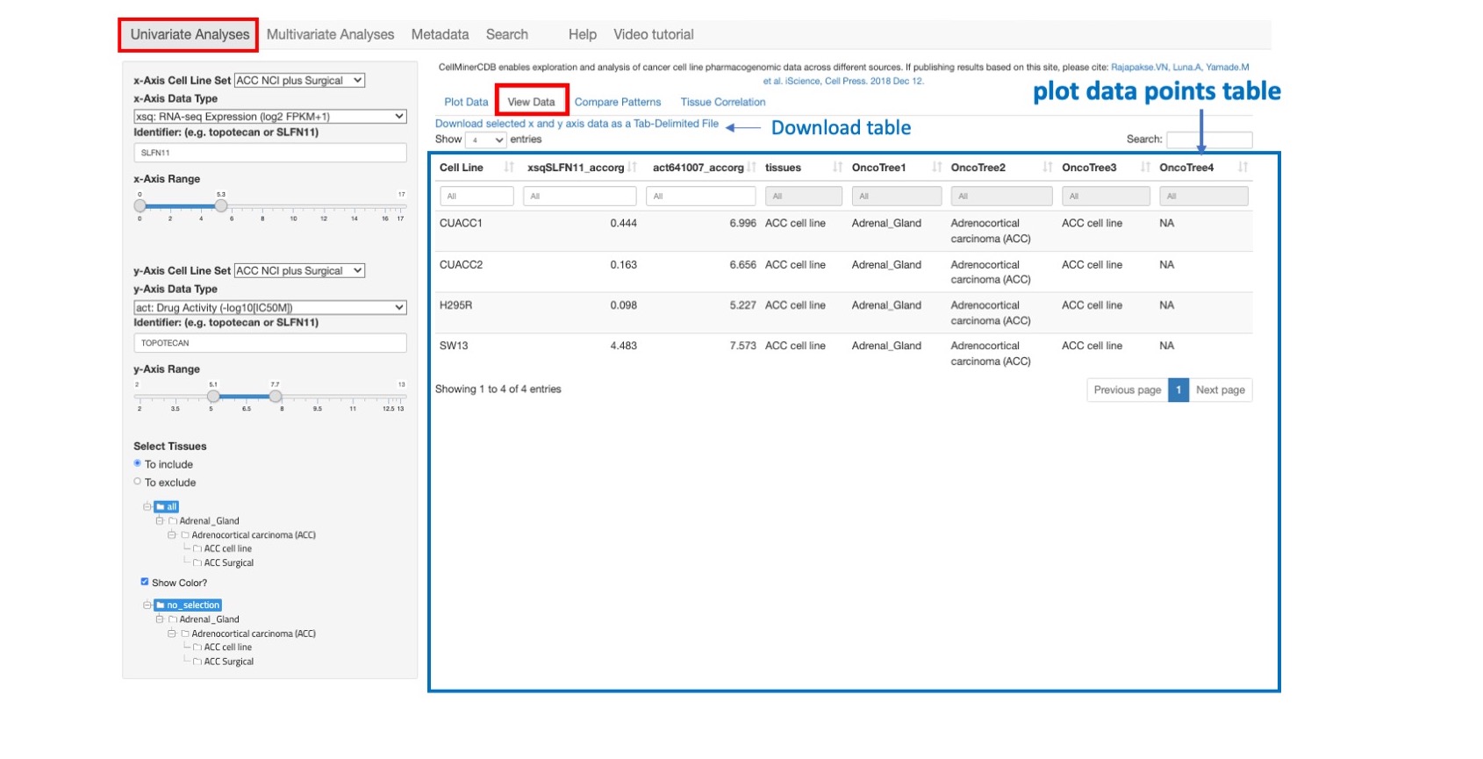Sort by act641007_accorg column arrows

pyautogui.click(x=751, y=168)
